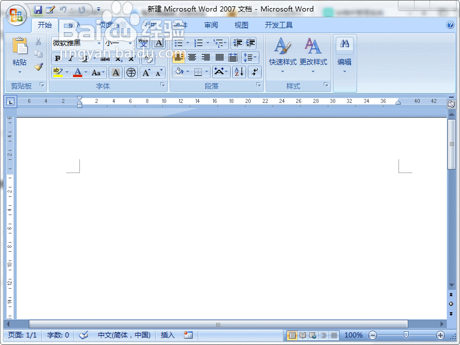460x345 pixels.
Task: Click the Copy icon
Action: tap(38, 54)
